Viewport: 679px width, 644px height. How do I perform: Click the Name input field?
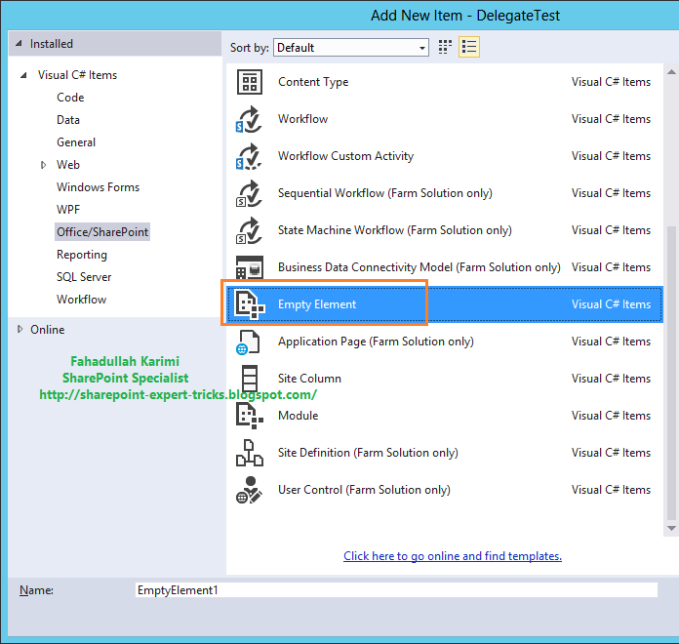[x=396, y=590]
